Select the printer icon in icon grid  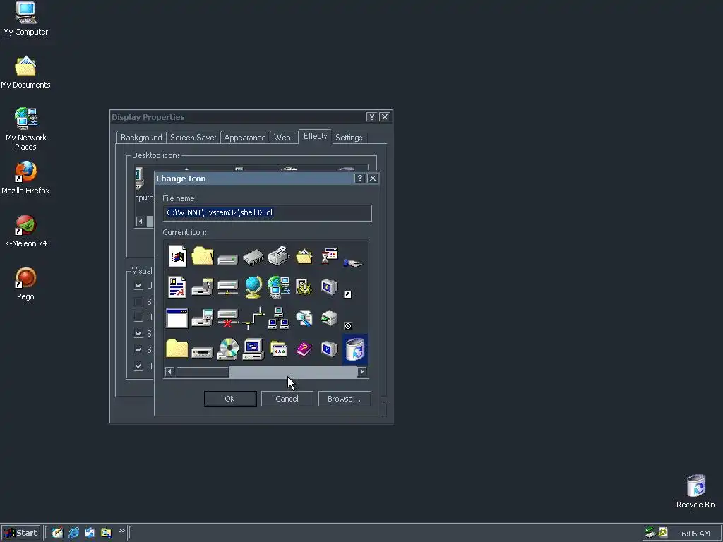(278, 255)
